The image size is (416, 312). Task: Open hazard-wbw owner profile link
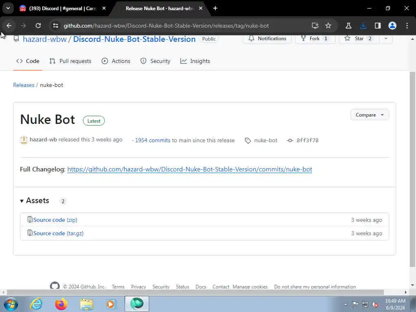45,39
